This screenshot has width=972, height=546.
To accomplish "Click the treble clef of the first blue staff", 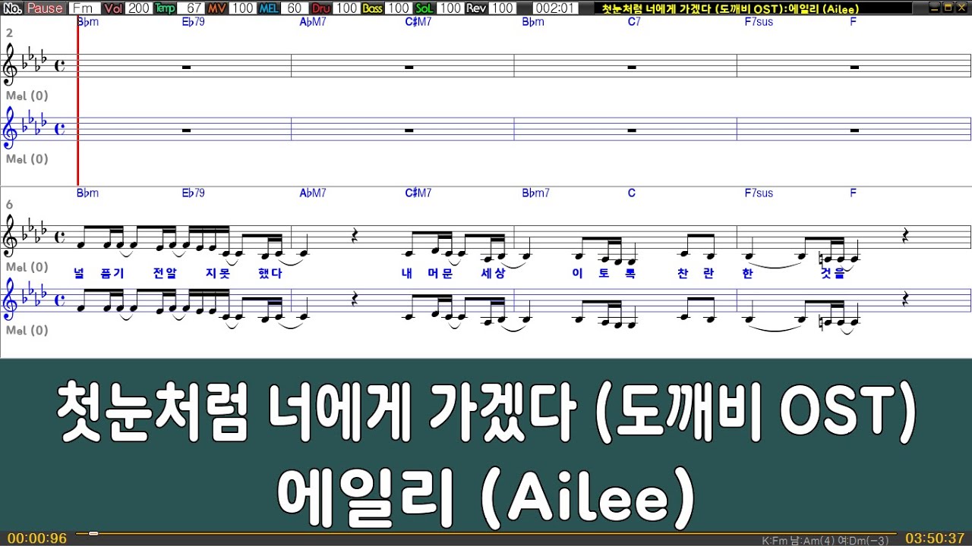I will coord(11,129).
